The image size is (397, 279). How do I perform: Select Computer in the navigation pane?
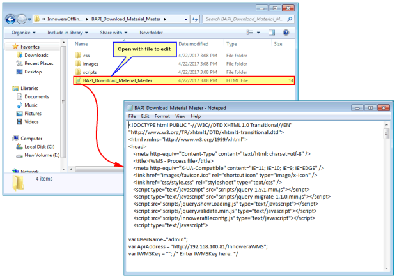27,139
